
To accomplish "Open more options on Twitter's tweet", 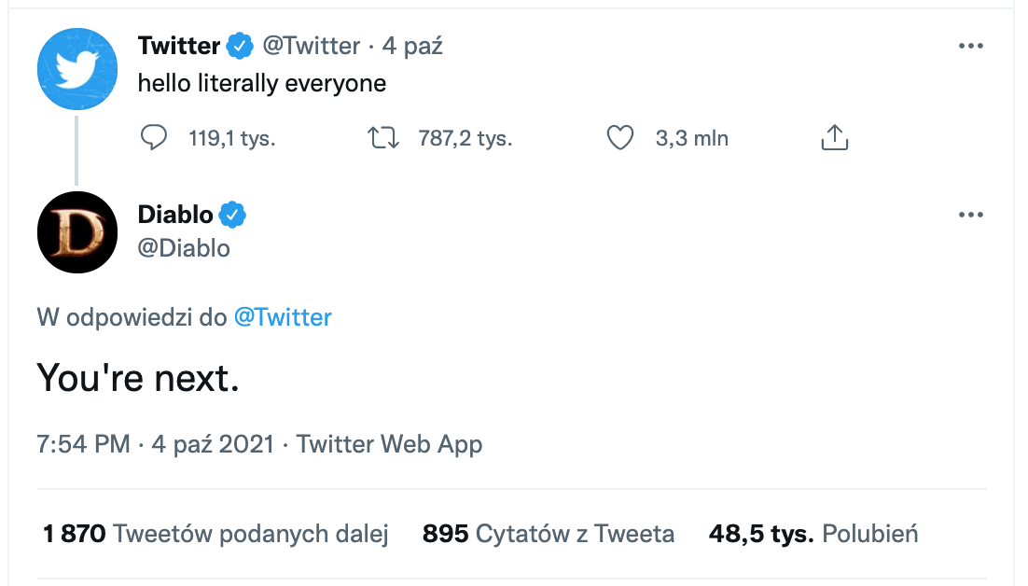I will 971,46.
